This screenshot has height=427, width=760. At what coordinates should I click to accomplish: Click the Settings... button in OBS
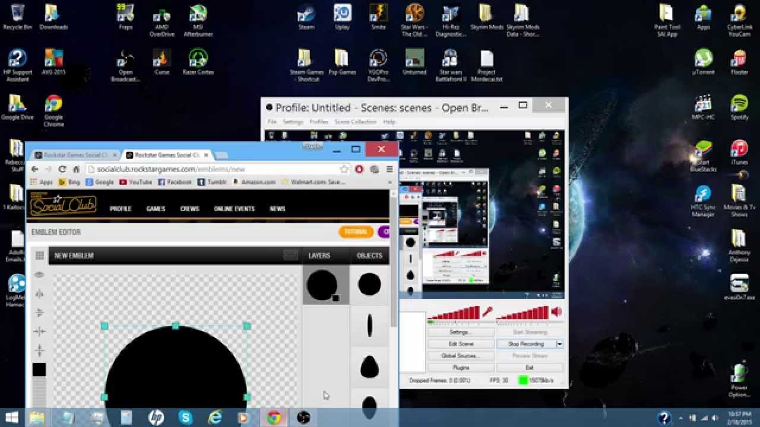click(x=461, y=332)
